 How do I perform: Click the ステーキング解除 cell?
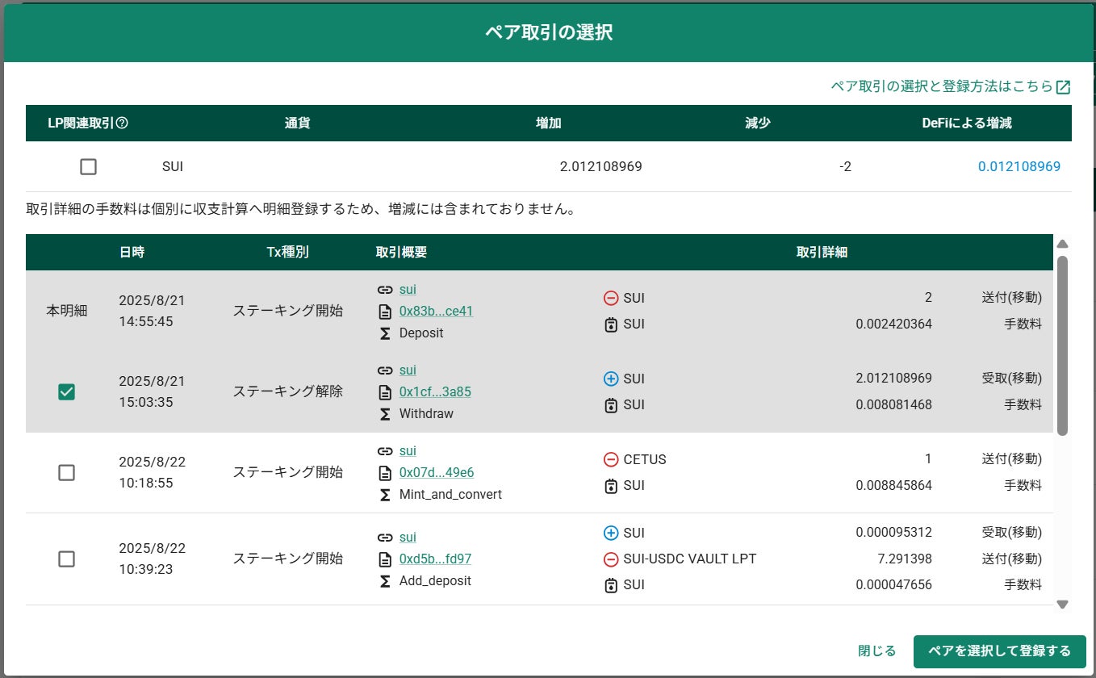point(287,391)
